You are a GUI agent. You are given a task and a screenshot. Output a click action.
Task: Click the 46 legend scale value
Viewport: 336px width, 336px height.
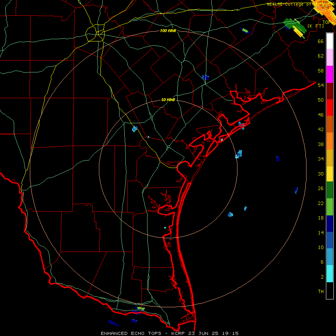click(321, 115)
